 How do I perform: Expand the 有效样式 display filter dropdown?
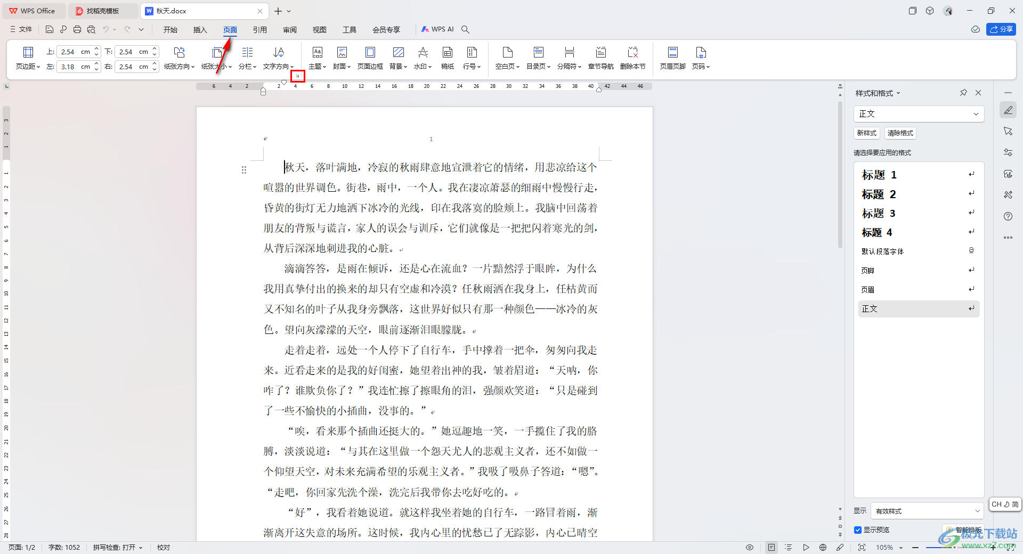[x=927, y=511]
